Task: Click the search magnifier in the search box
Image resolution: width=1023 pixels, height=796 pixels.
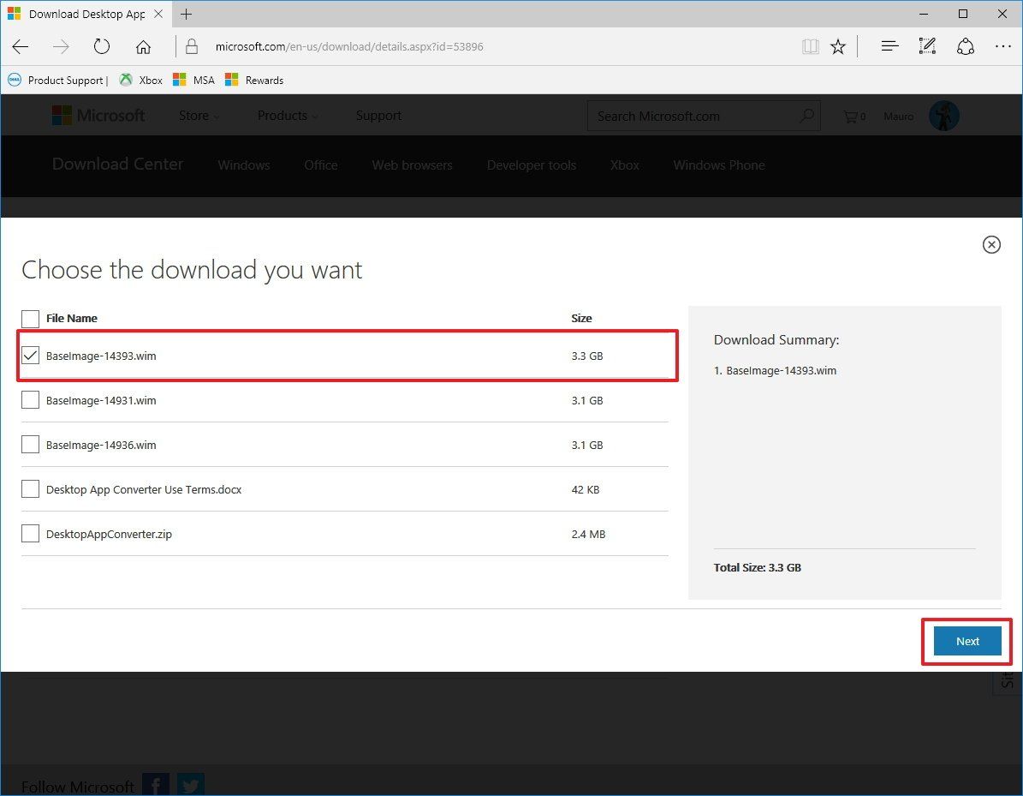Action: [806, 115]
